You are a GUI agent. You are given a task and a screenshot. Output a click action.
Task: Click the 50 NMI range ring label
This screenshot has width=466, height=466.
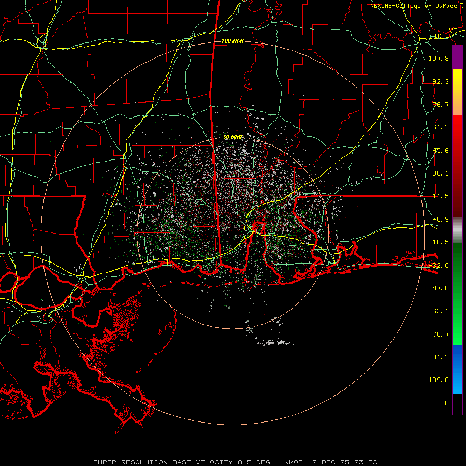coord(232,137)
